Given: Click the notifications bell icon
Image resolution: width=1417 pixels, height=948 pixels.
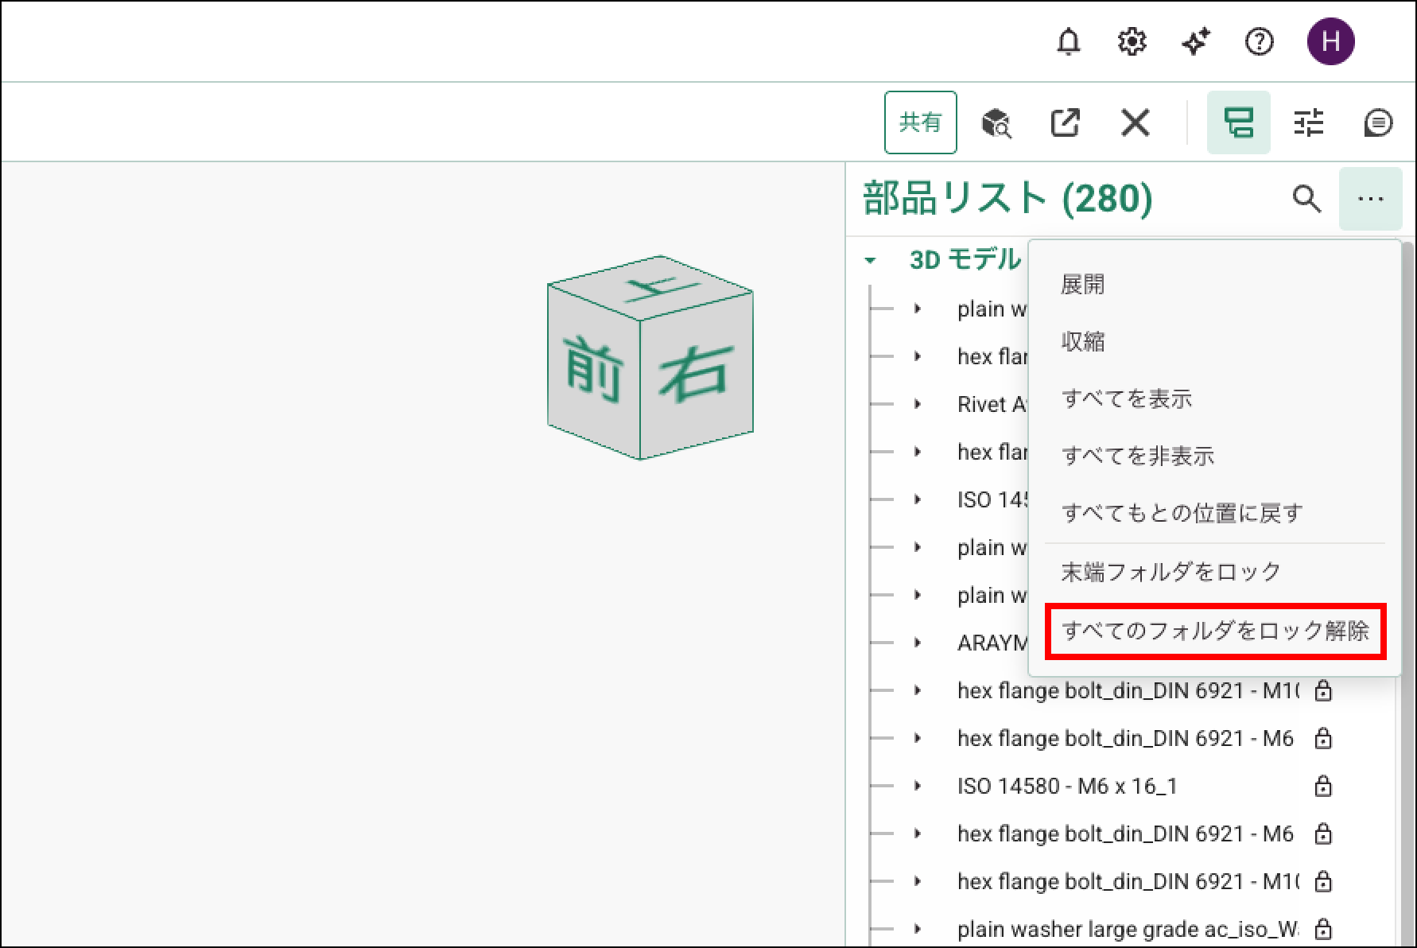Looking at the screenshot, I should (1068, 41).
